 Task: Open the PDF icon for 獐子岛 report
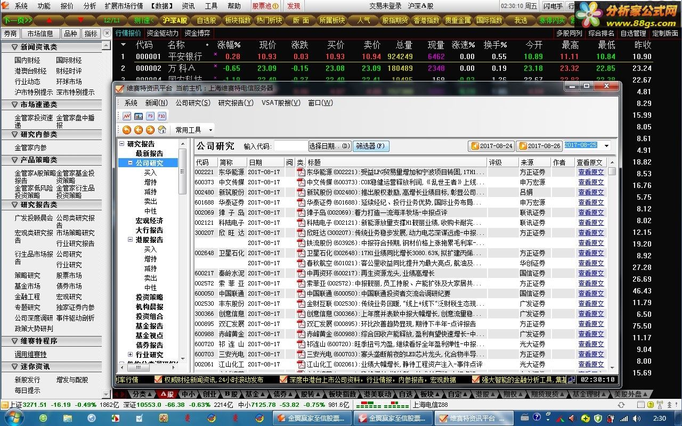[301, 212]
